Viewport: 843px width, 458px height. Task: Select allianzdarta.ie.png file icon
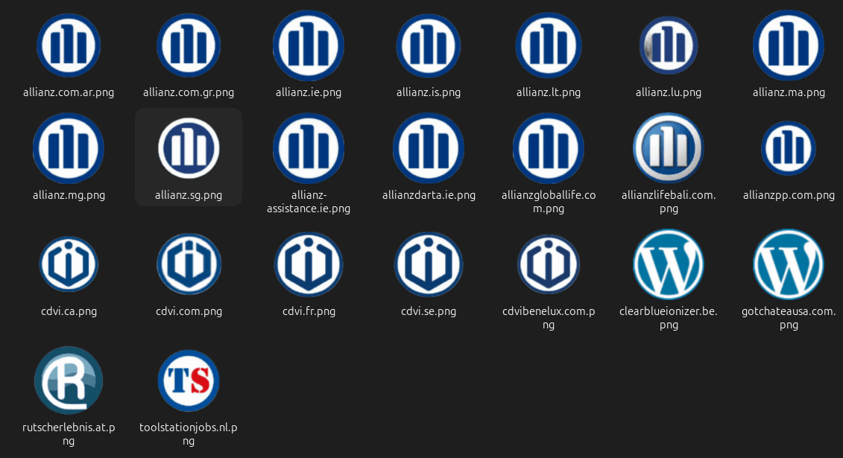pos(429,148)
